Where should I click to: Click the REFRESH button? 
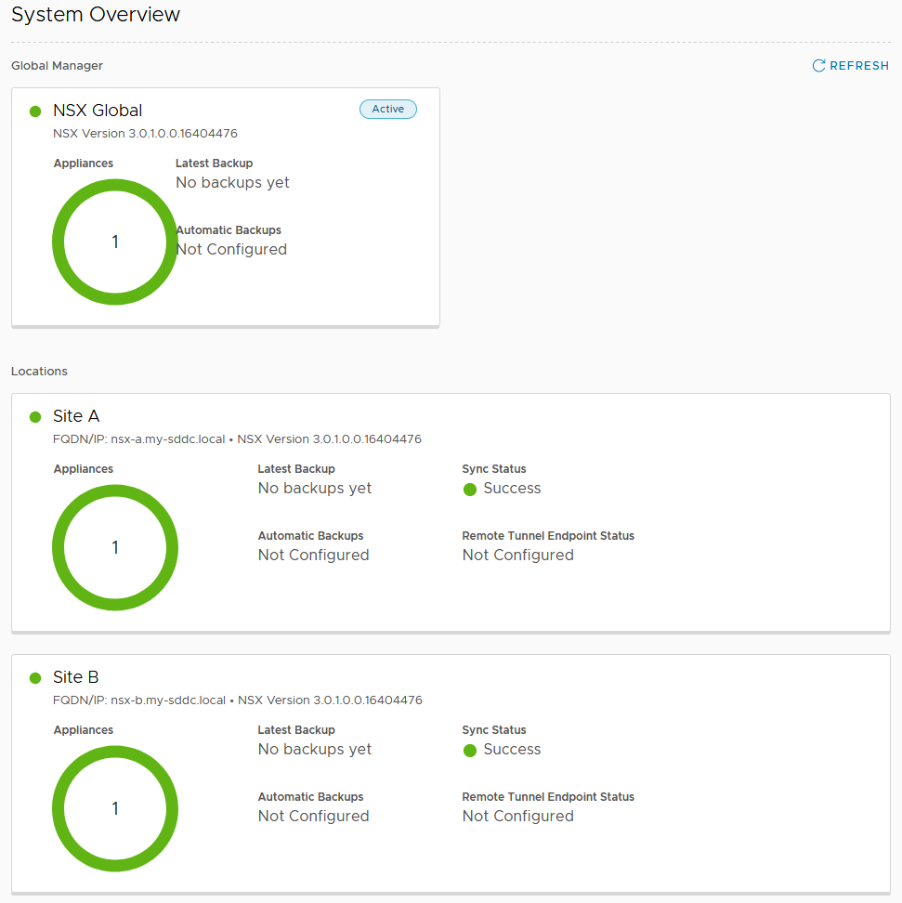pyautogui.click(x=850, y=66)
